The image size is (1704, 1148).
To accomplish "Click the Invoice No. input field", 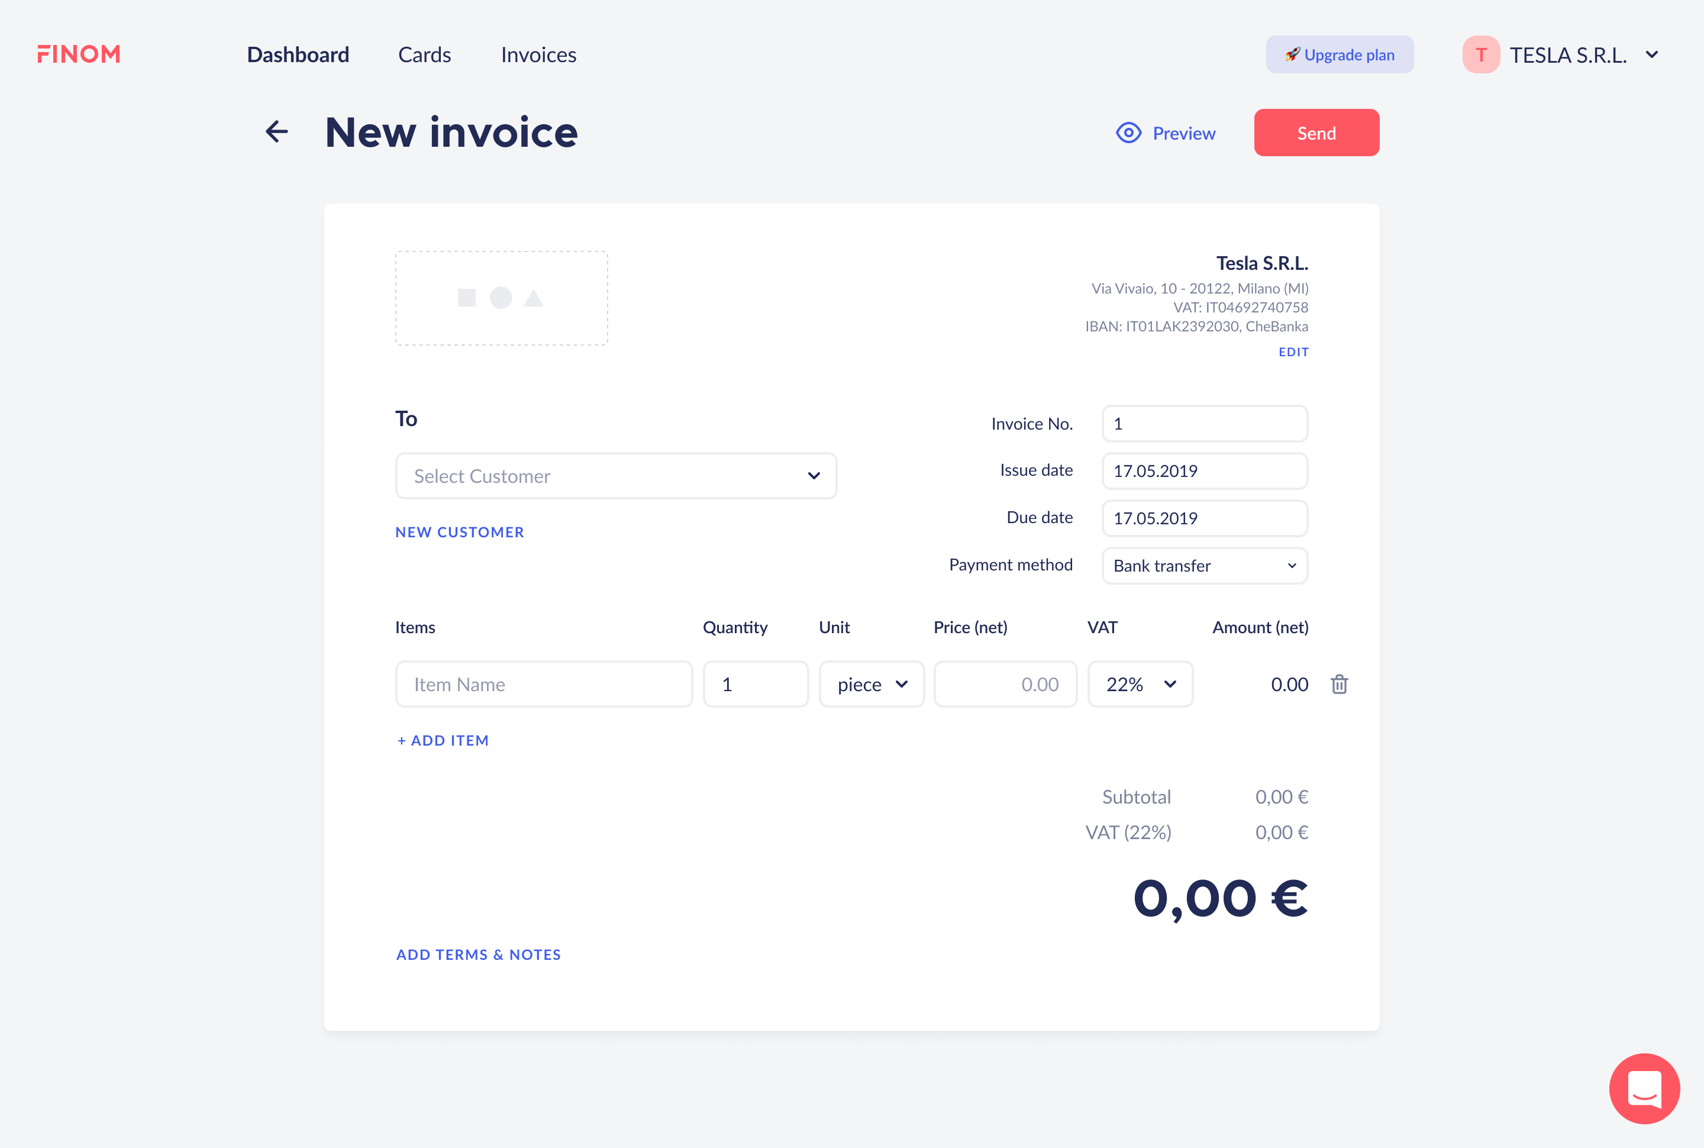I will 1204,423.
